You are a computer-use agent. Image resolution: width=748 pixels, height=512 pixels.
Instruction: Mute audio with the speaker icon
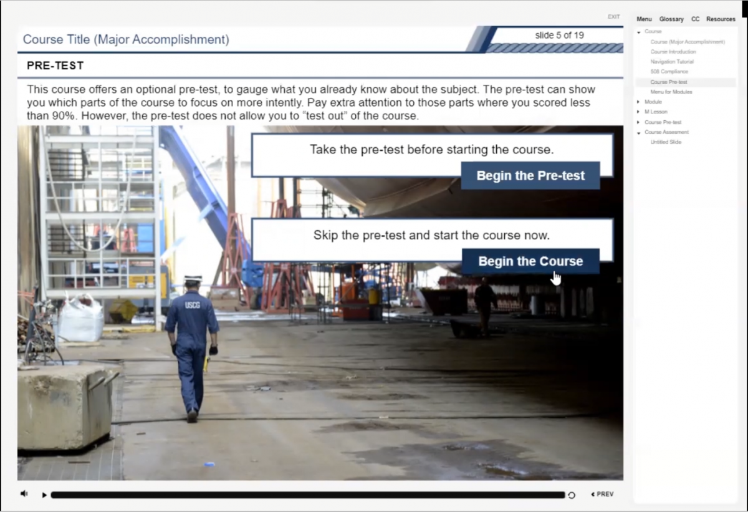coord(24,493)
